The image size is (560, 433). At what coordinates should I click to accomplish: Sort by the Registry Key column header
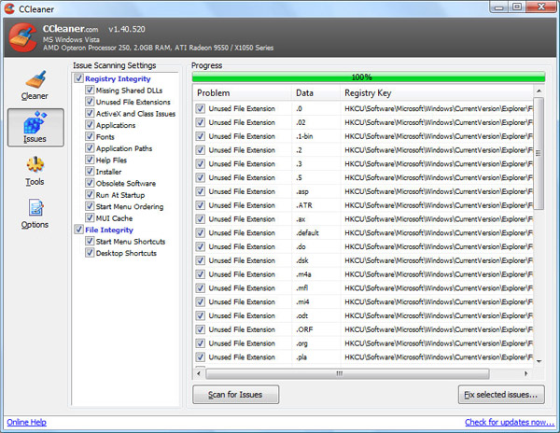click(x=437, y=92)
